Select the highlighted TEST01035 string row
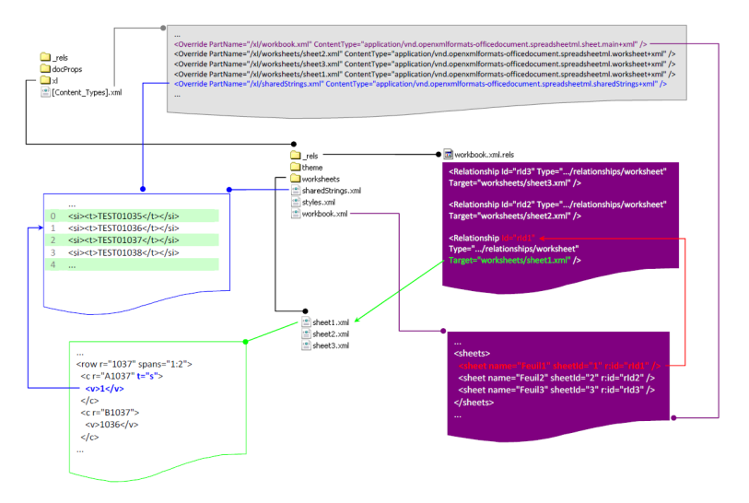 click(x=132, y=216)
